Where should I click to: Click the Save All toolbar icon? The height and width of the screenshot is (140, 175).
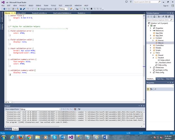24,9
